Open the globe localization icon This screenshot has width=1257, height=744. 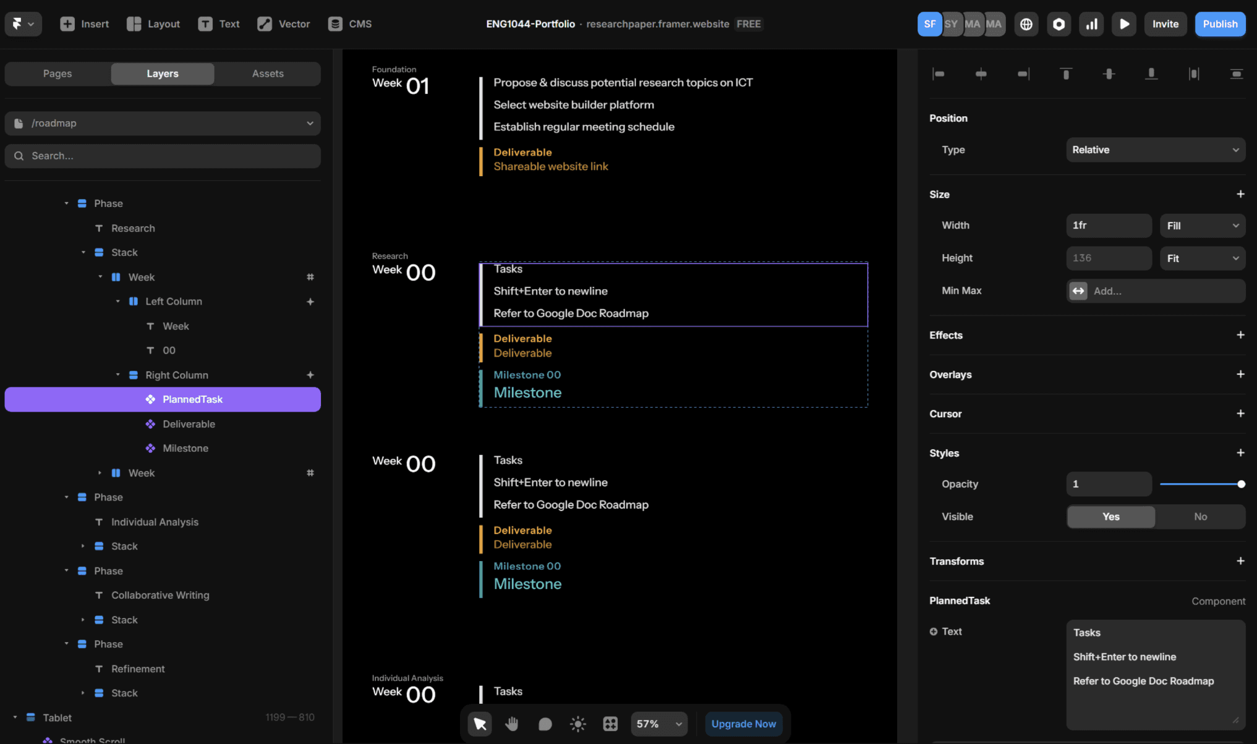1026,24
